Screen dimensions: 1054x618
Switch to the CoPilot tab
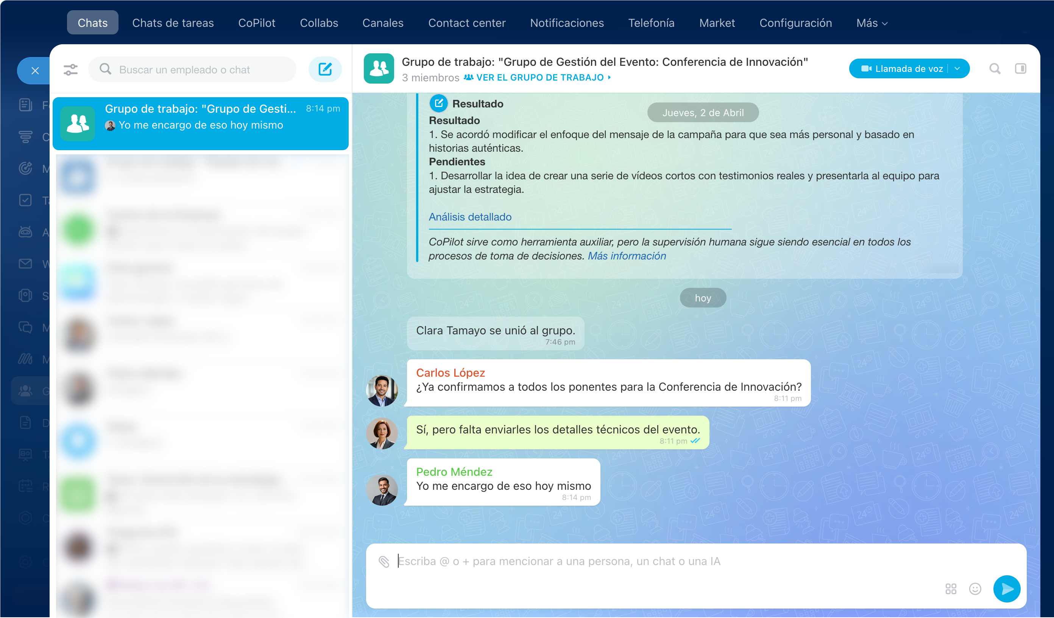[256, 23]
